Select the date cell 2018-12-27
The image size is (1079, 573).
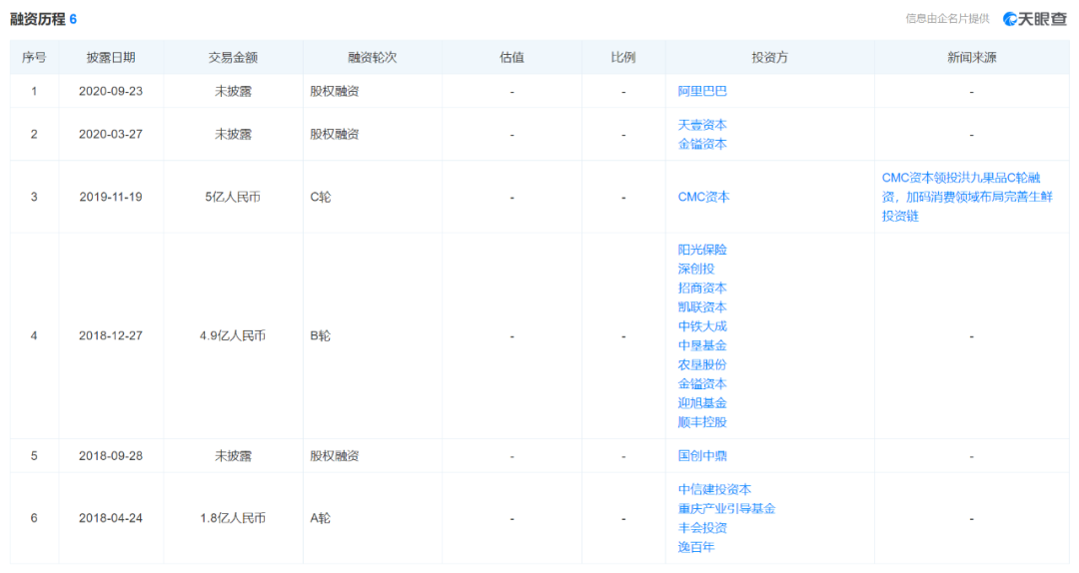click(111, 335)
